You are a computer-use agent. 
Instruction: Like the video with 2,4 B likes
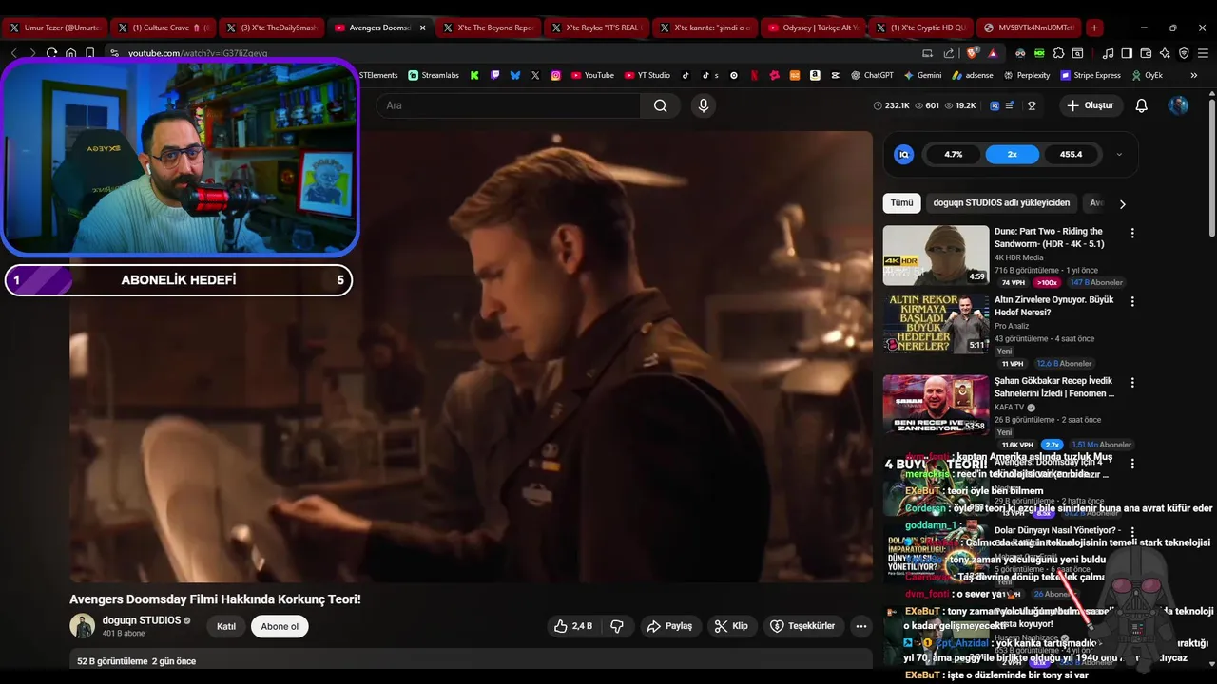[572, 626]
